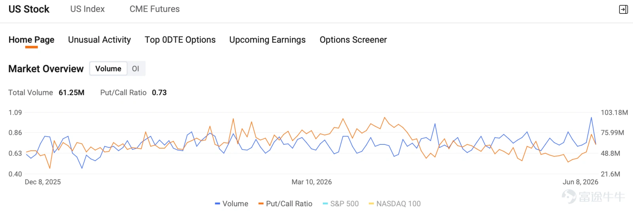
Task: Click the Put/Call Ratio 0.73 value
Action: 159,93
